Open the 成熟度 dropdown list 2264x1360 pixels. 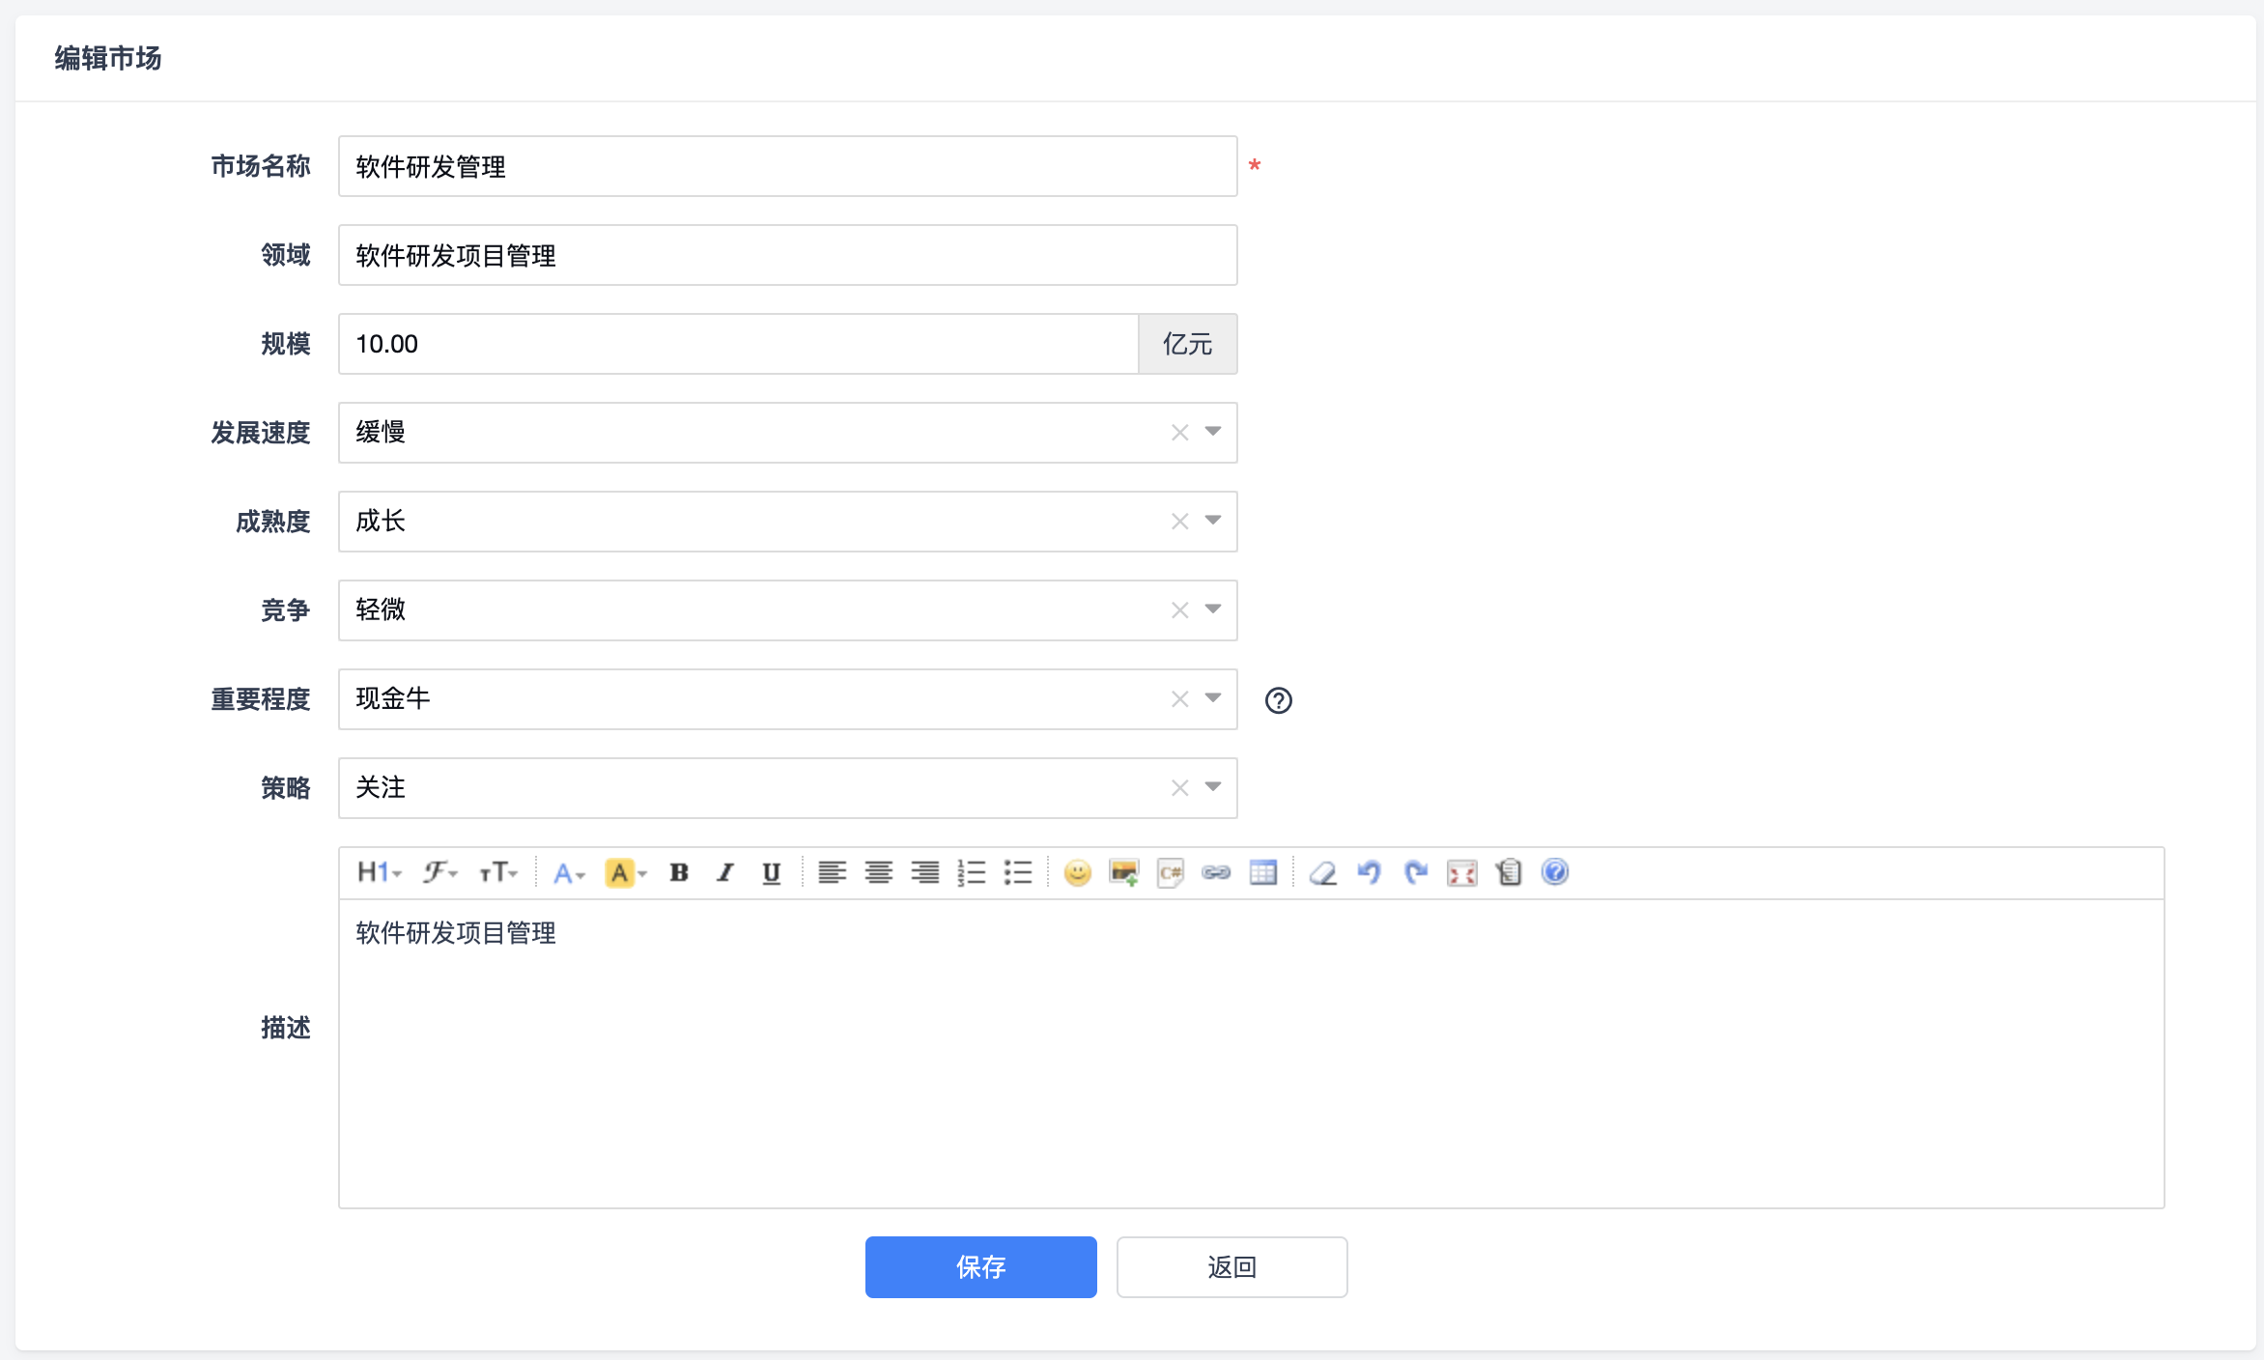tap(1213, 521)
